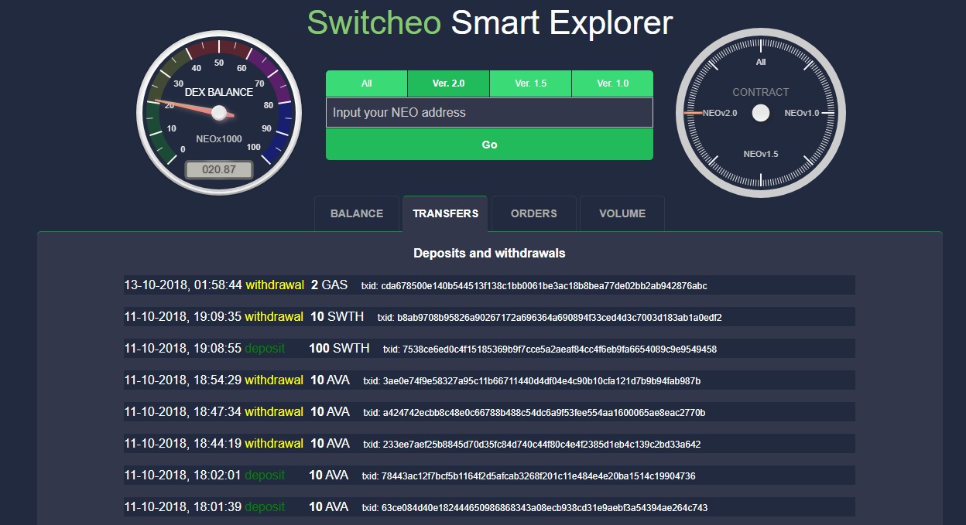Select the Ver. 1.0 button
This screenshot has width=966, height=525.
click(612, 84)
